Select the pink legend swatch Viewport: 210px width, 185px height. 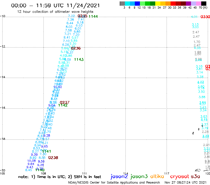coord(198,3)
